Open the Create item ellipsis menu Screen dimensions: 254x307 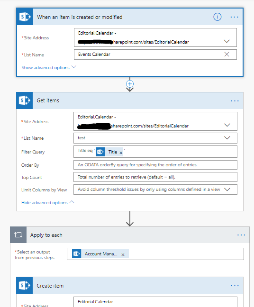coord(235,286)
